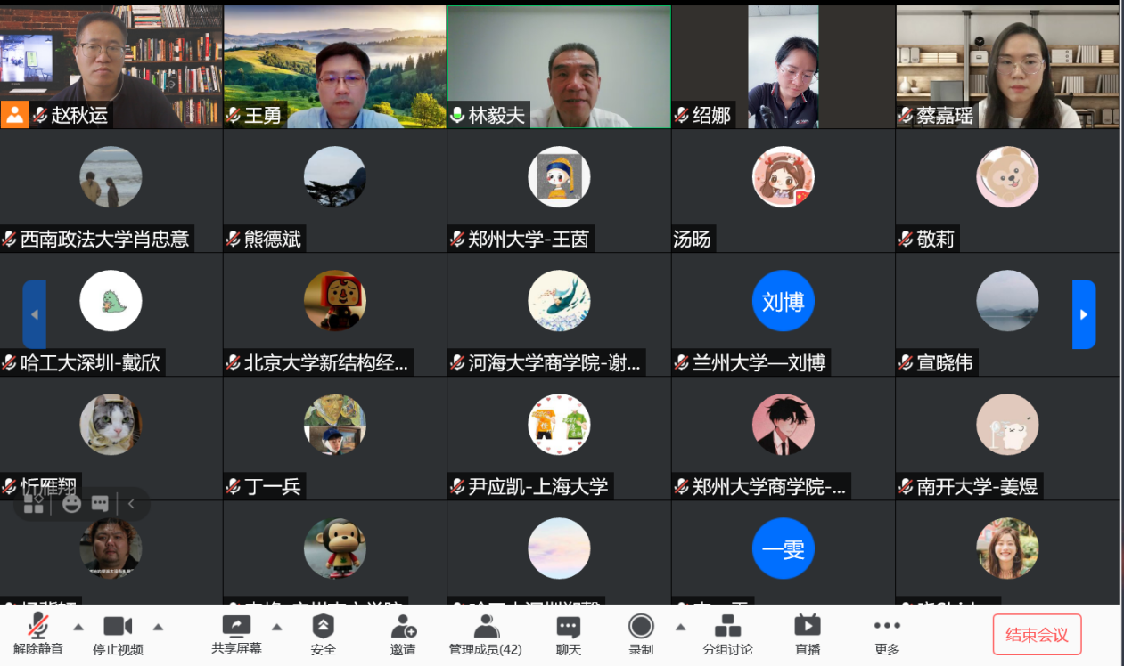Image resolution: width=1124 pixels, height=666 pixels.
Task: Click avatar of 尹应凯-上海大学
Action: (559, 425)
